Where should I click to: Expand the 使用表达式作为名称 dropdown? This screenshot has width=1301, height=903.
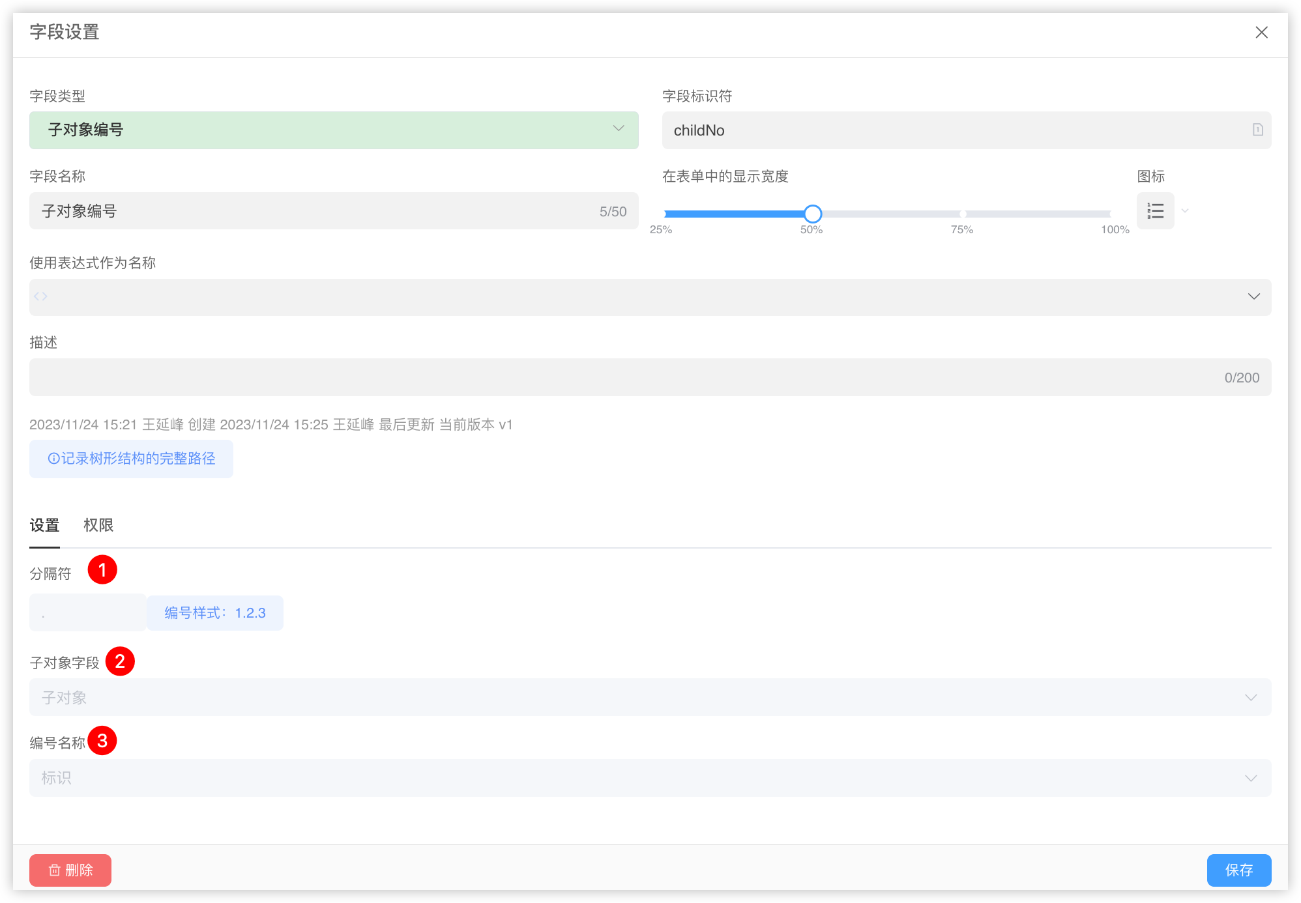pyautogui.click(x=1253, y=296)
